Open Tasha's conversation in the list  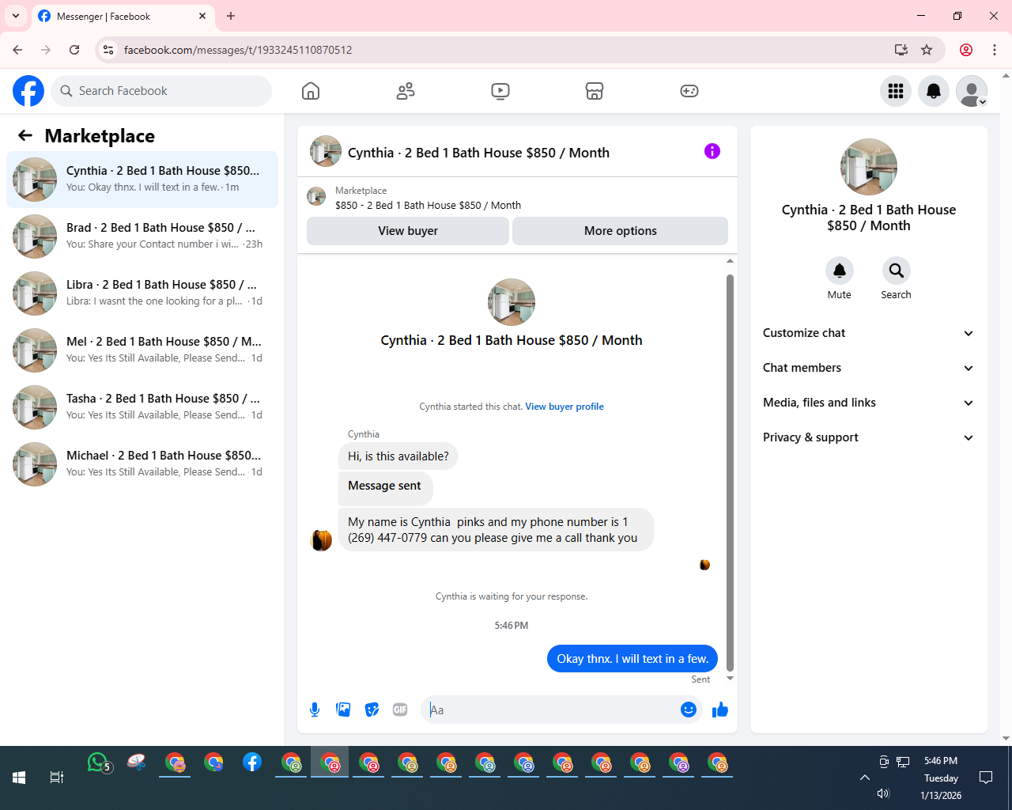(142, 407)
